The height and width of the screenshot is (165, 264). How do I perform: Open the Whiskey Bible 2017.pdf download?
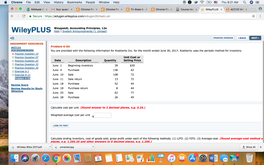pyautogui.click(x=29, y=147)
